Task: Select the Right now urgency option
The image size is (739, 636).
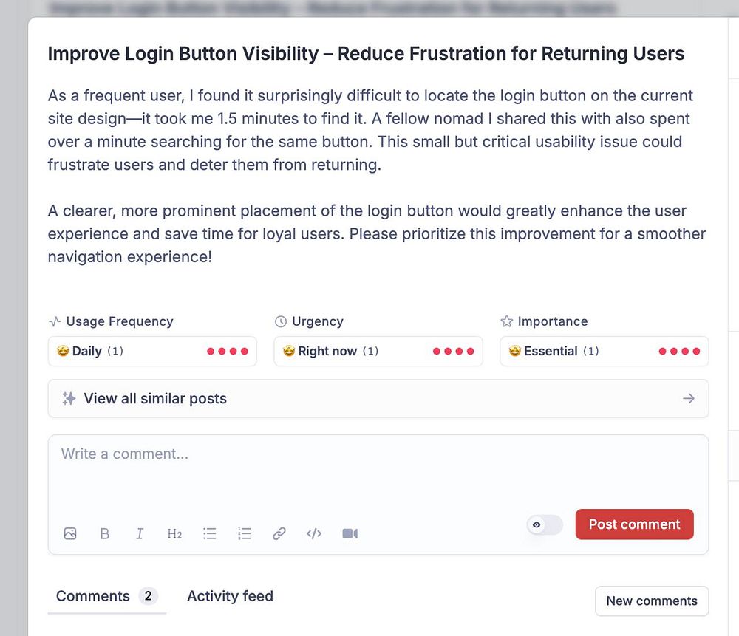Action: tap(378, 351)
